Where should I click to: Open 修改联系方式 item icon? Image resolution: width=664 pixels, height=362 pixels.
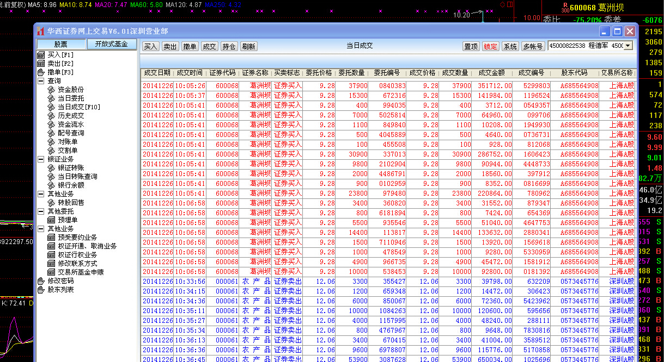[x=51, y=264]
